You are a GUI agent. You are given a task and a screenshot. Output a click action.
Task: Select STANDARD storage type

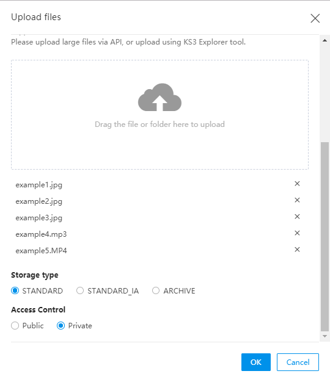(15, 290)
